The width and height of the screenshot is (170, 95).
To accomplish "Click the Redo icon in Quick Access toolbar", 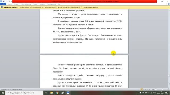I will pos(9,1).
